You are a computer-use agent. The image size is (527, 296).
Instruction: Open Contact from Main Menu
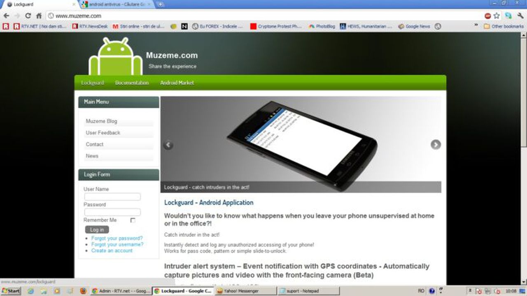(x=94, y=144)
